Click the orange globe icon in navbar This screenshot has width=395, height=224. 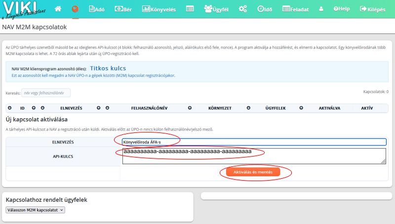click(x=75, y=9)
